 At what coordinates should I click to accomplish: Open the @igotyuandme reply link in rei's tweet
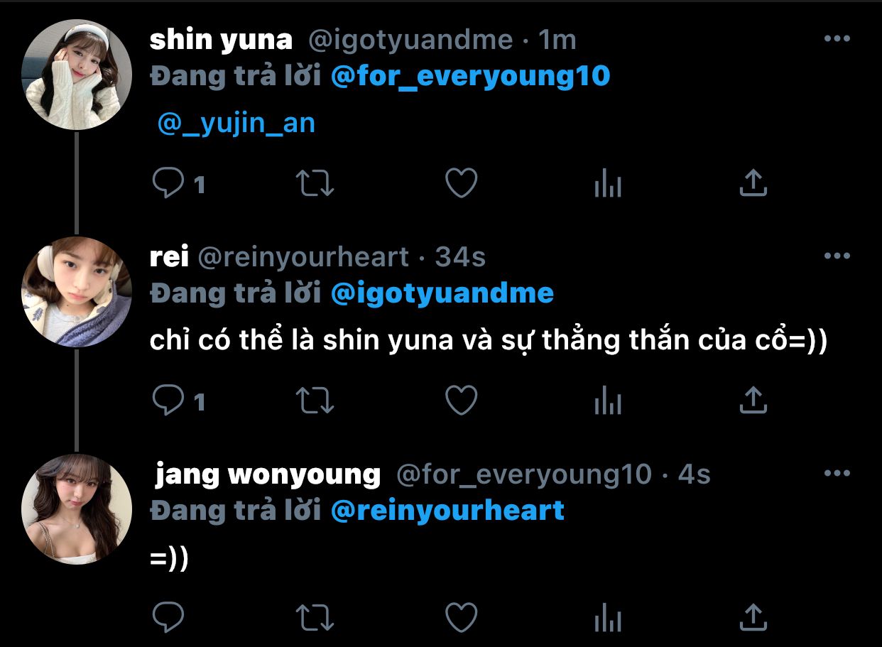click(x=442, y=293)
